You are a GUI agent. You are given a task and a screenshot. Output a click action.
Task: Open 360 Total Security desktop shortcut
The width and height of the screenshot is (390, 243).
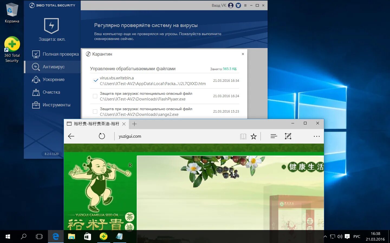click(12, 49)
